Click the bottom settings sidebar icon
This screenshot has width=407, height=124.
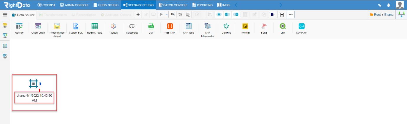point(5,56)
